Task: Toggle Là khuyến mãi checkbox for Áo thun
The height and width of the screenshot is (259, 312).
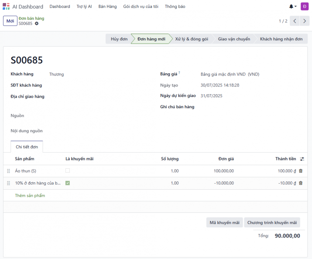Action: 68,171
